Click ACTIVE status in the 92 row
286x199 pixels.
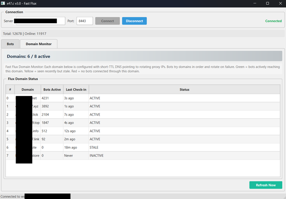pyautogui.click(x=185, y=139)
